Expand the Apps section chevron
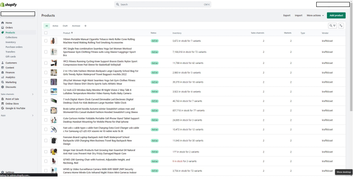This screenshot has height=193, width=354. click(x=33, y=115)
